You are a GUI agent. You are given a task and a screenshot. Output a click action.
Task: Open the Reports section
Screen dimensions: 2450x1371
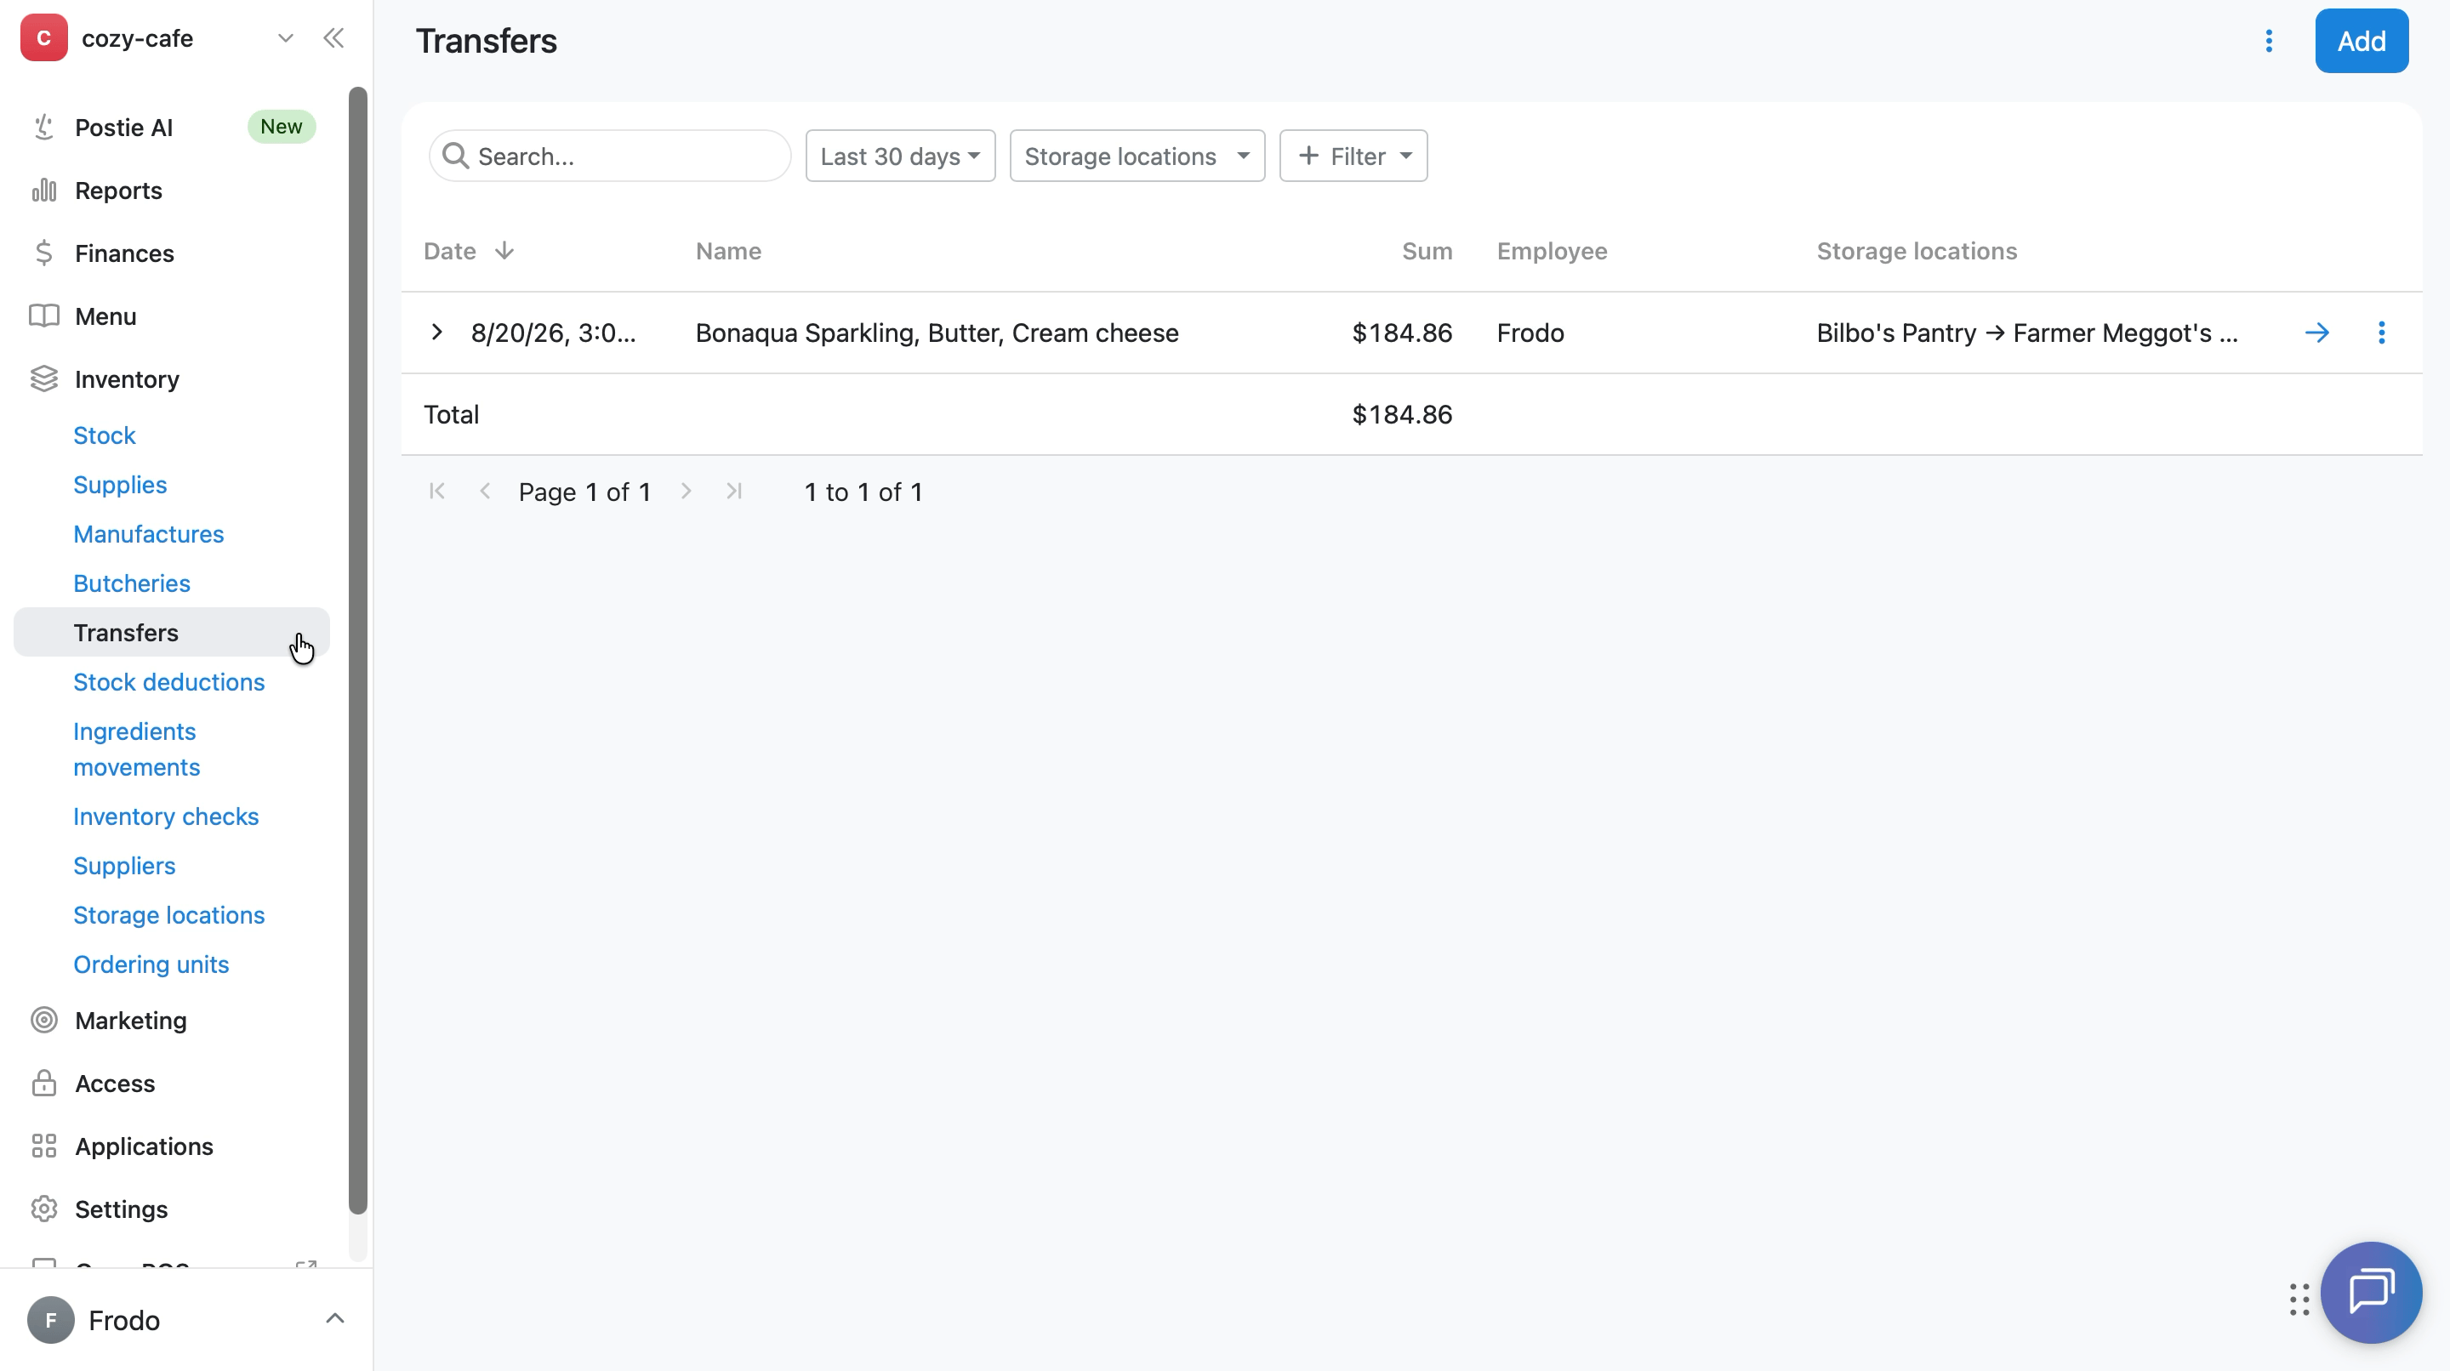(x=119, y=191)
